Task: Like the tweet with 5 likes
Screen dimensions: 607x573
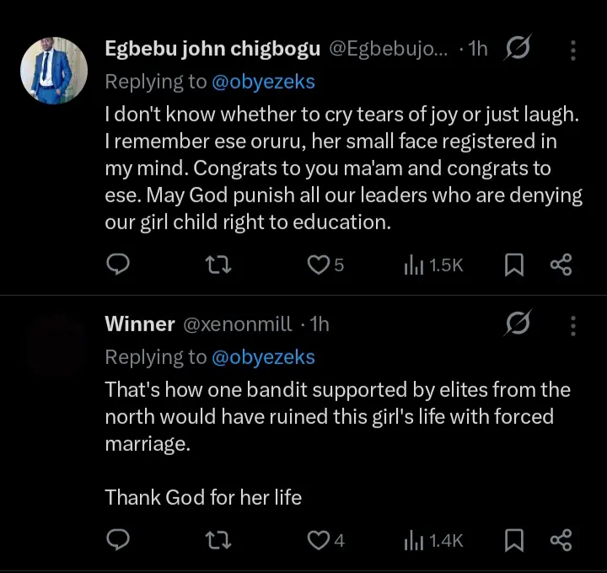Action: [318, 265]
